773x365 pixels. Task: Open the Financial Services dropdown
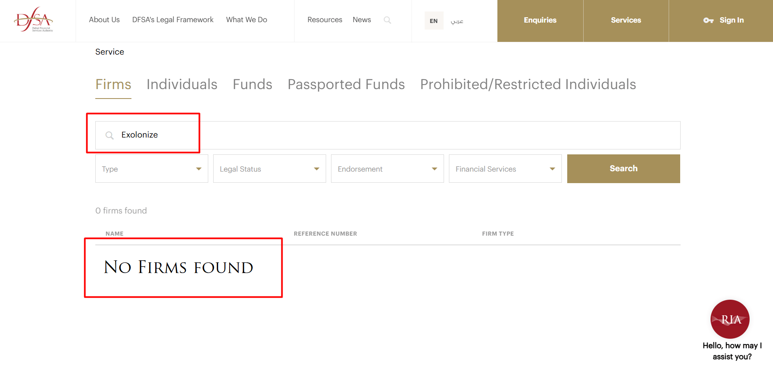(505, 169)
